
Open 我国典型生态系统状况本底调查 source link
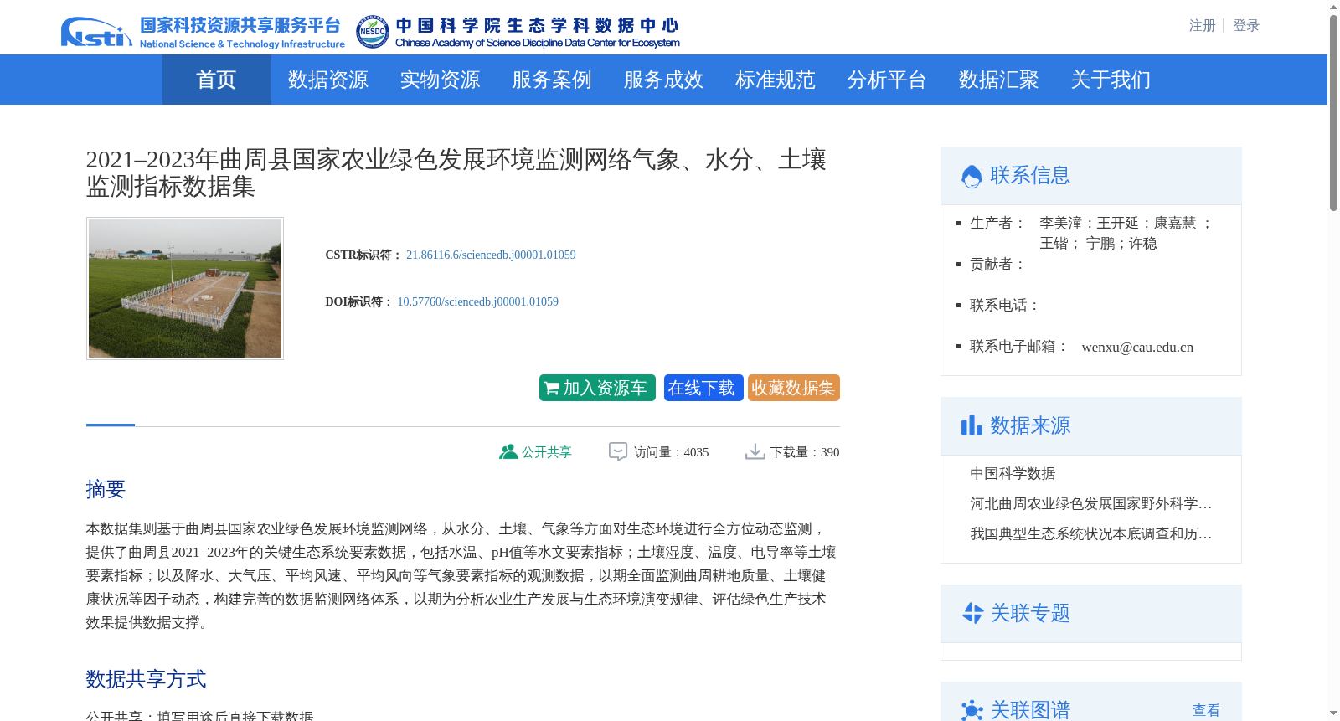[1091, 534]
